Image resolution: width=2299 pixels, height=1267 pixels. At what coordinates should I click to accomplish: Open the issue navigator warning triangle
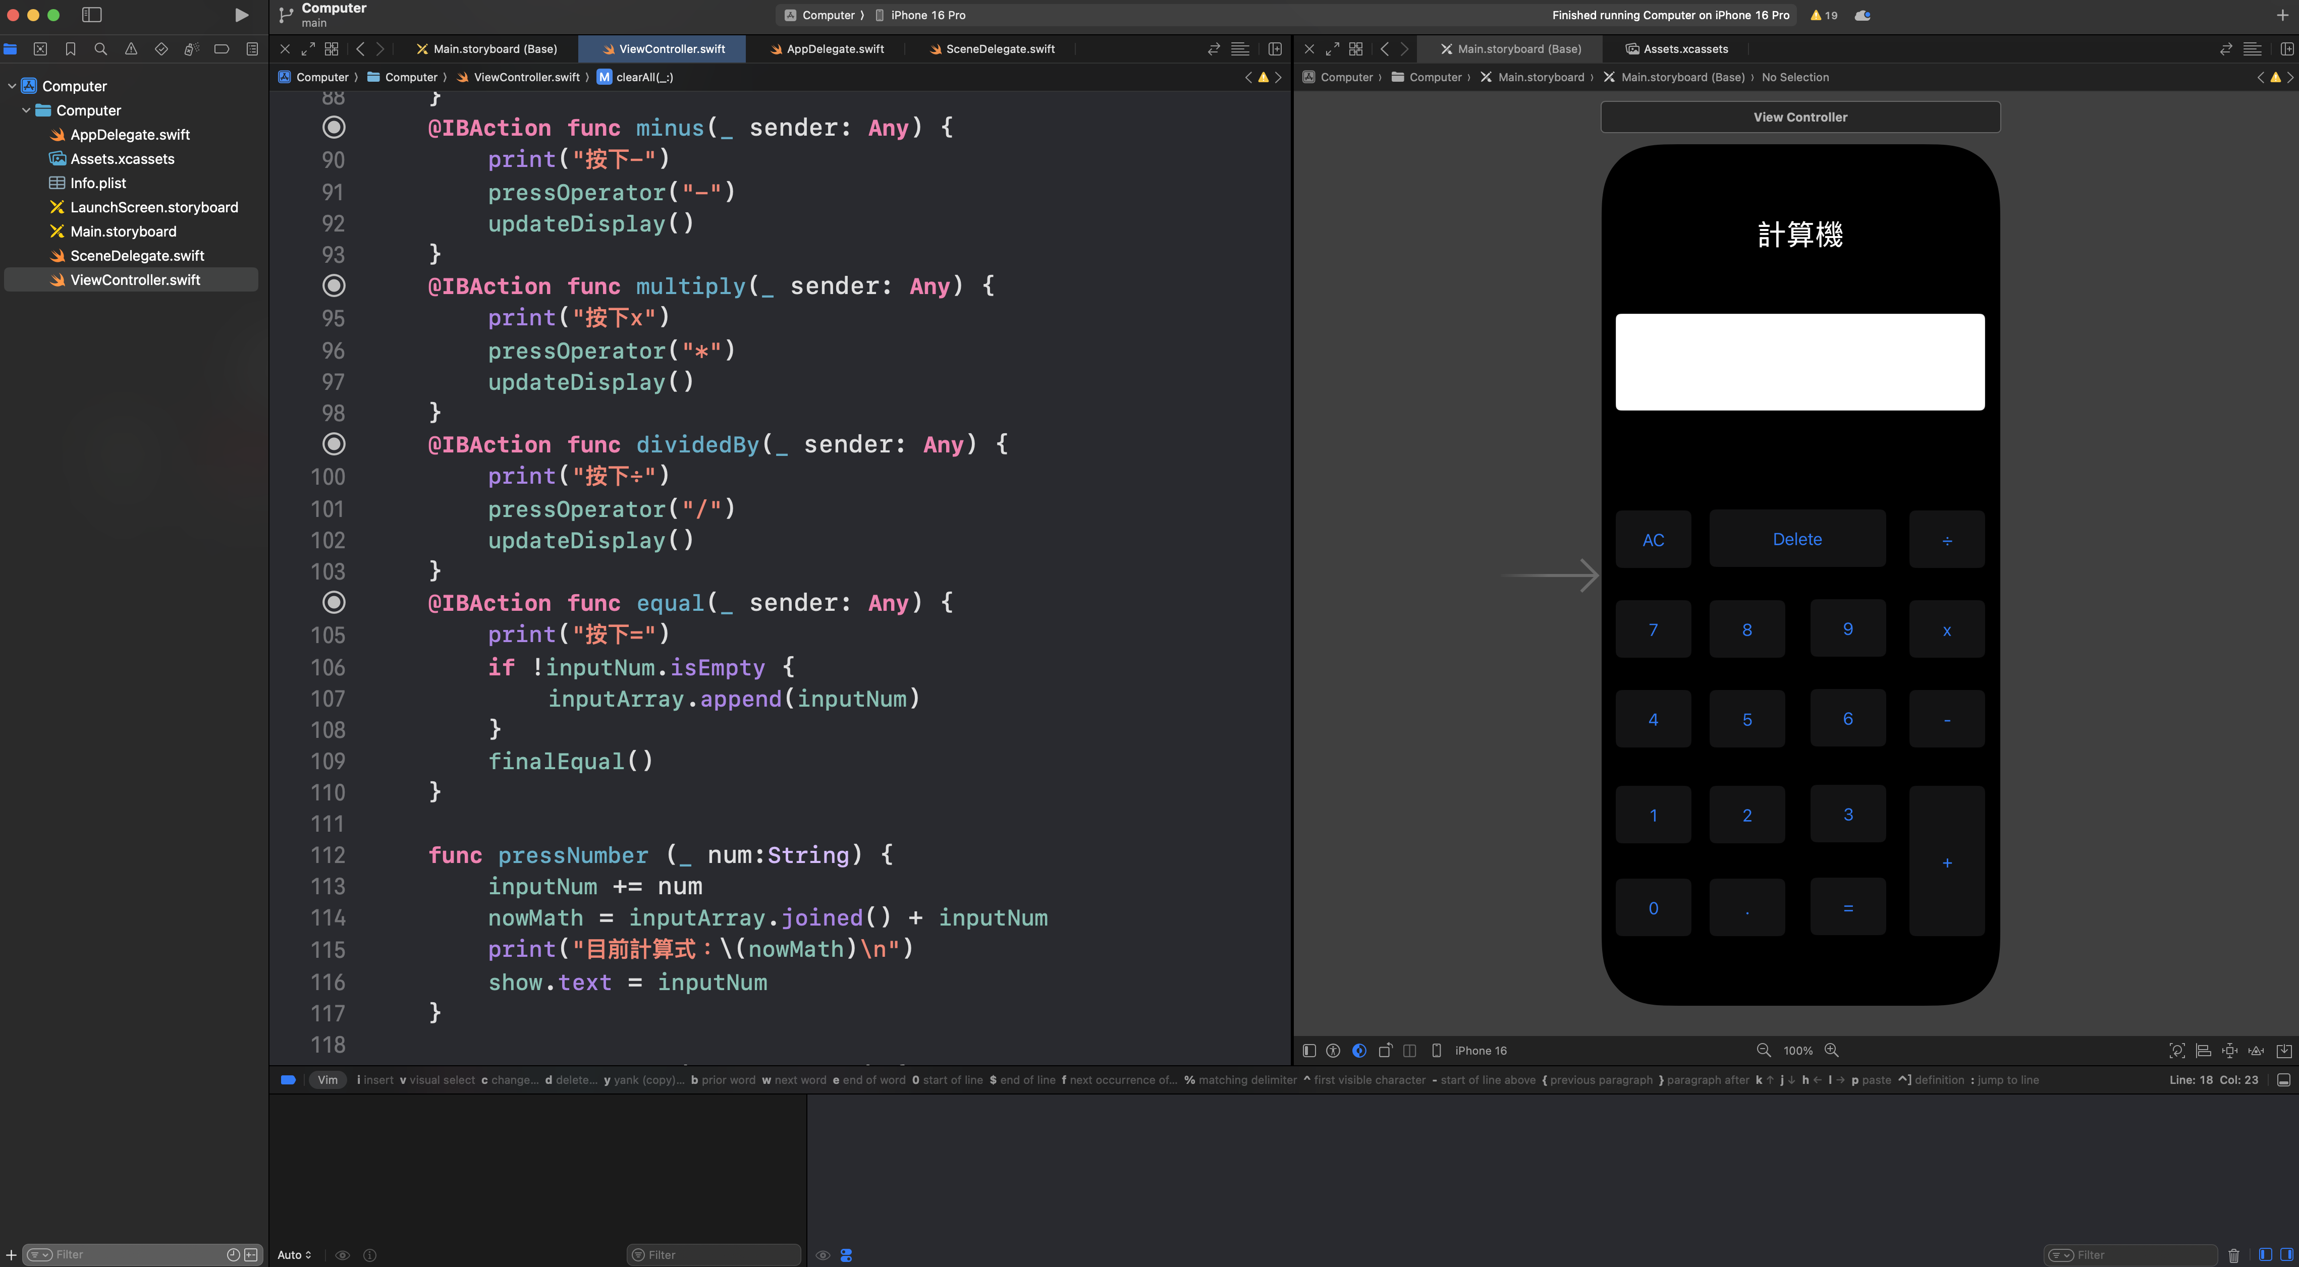[x=131, y=49]
